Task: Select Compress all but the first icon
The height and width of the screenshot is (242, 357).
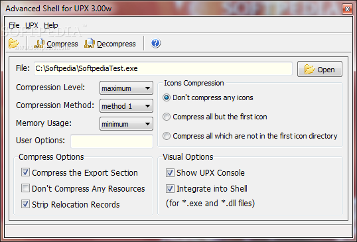Action: pos(167,117)
